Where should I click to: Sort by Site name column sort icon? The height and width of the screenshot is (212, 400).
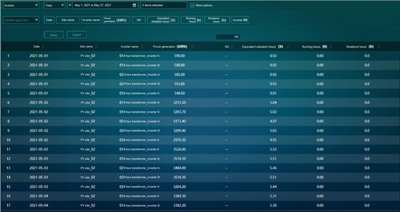pos(96,47)
